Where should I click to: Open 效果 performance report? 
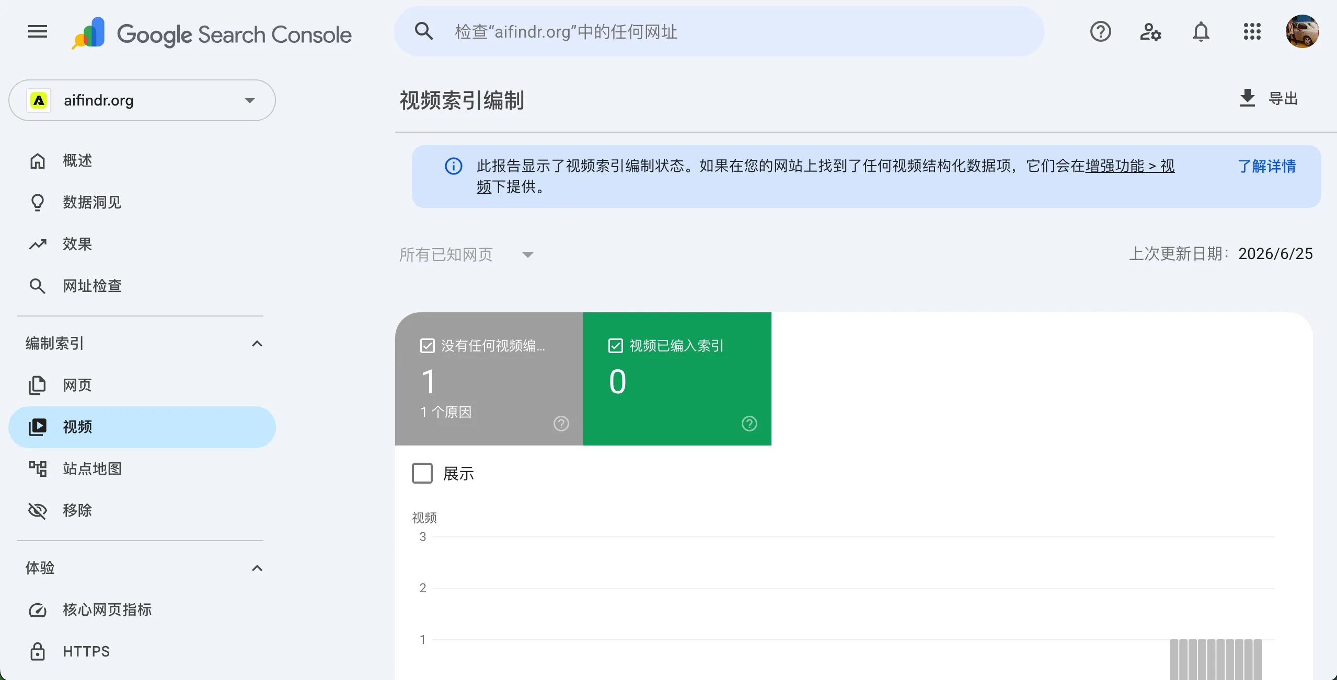click(142, 244)
